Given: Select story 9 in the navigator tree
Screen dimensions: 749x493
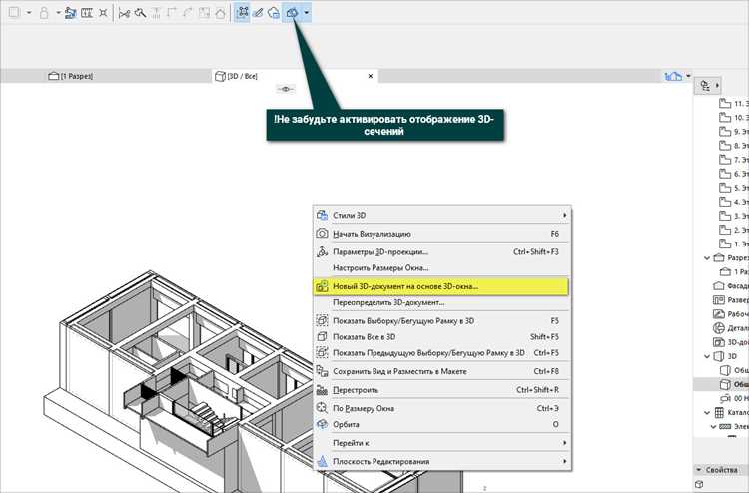Looking at the screenshot, I should coord(734,132).
